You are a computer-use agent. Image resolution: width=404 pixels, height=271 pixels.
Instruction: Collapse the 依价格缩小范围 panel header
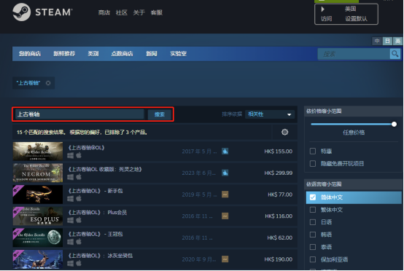pos(353,111)
